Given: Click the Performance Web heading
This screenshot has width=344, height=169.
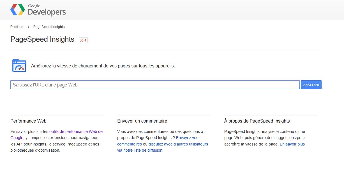Looking at the screenshot, I should tap(29, 121).
